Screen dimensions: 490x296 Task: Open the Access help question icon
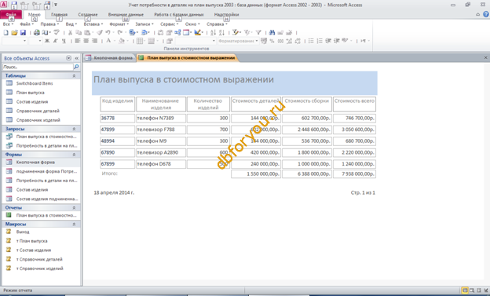tap(486, 14)
